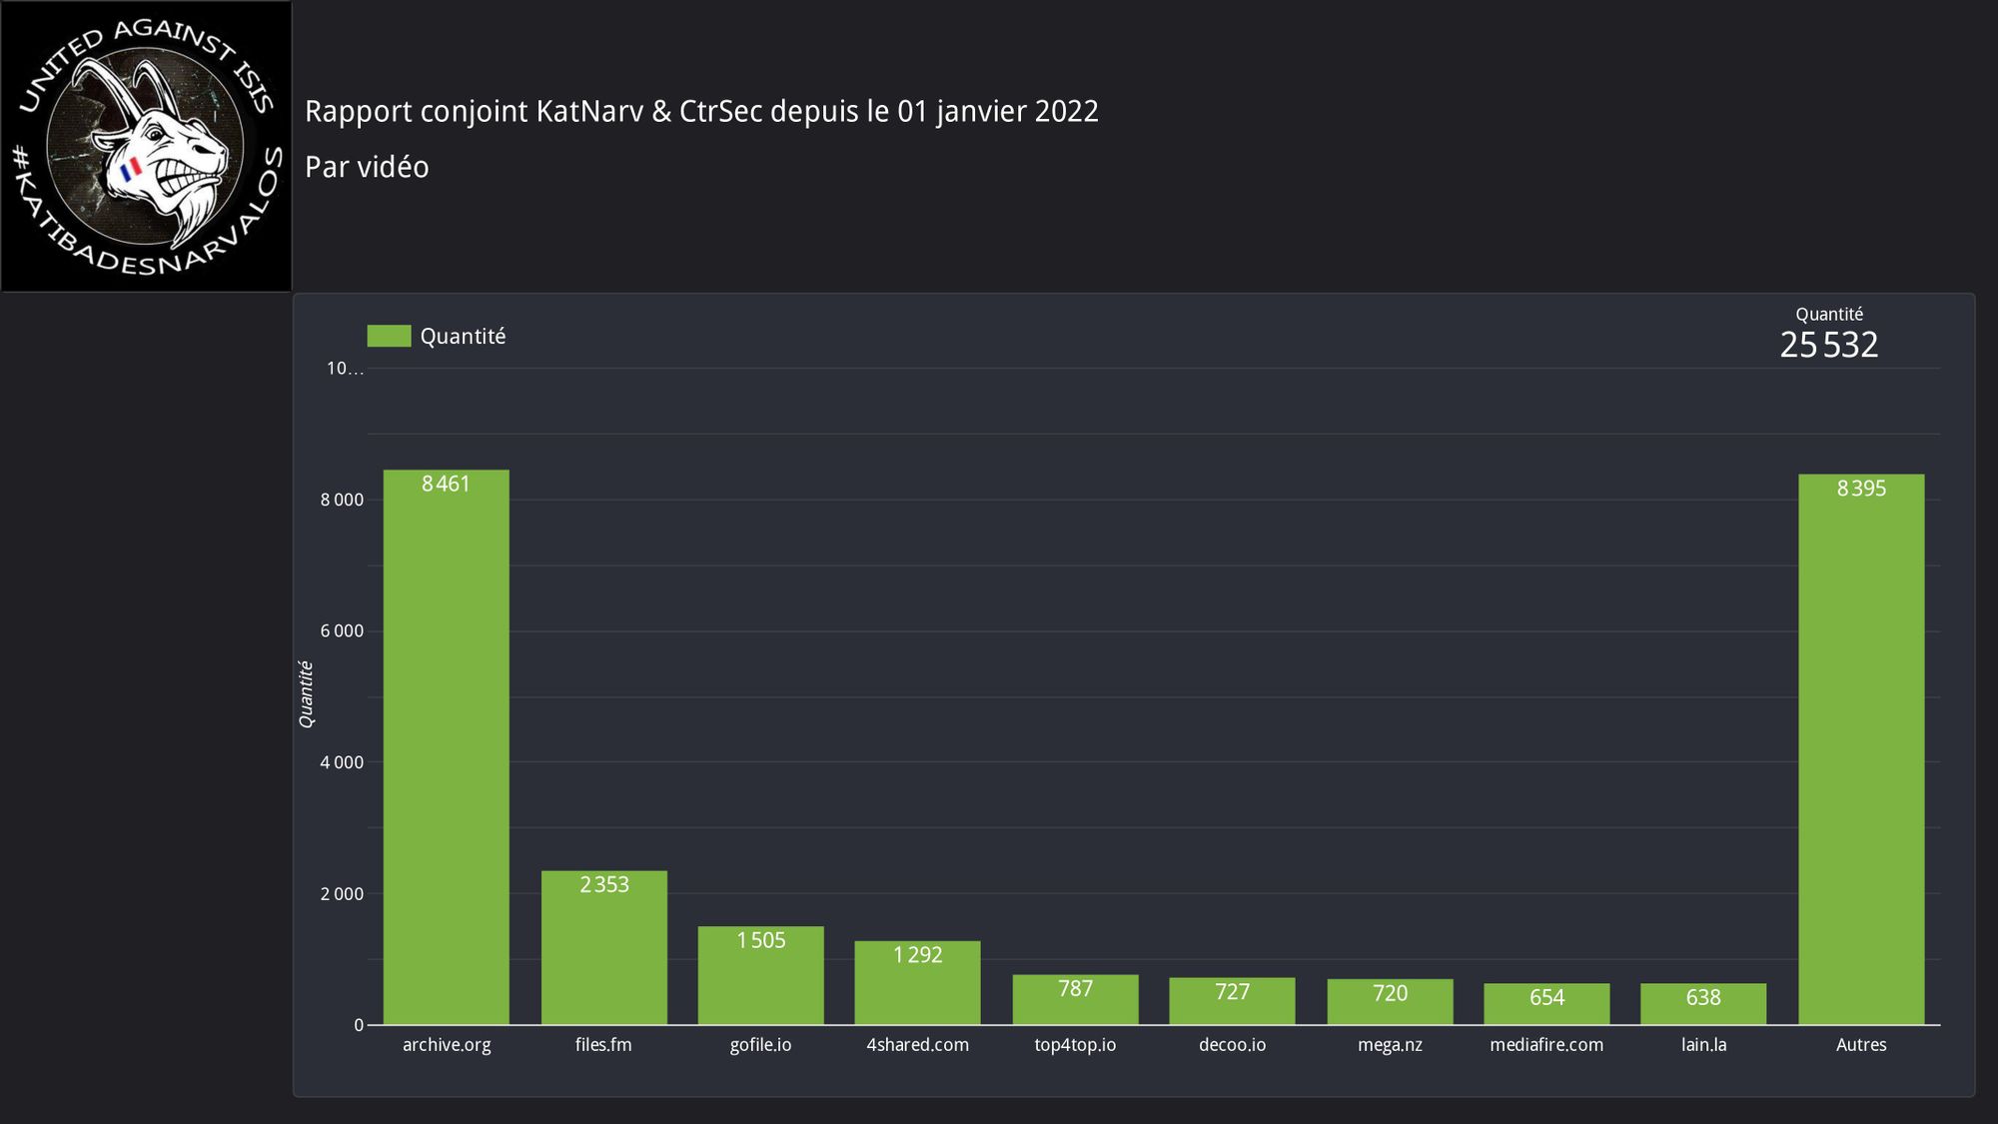Click the 8 395 value label

(1861, 489)
